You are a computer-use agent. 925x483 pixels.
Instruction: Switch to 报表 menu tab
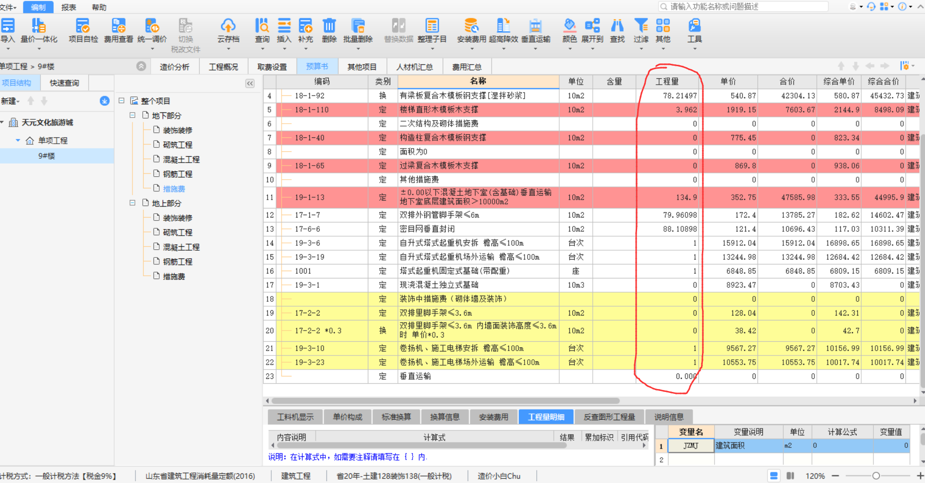point(69,7)
